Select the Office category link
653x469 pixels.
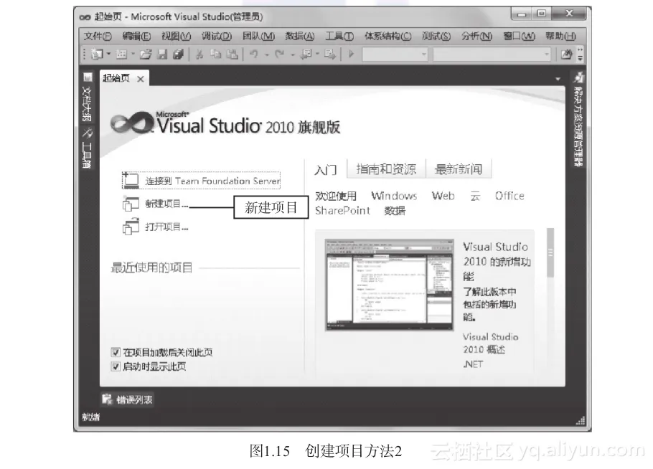tap(509, 196)
